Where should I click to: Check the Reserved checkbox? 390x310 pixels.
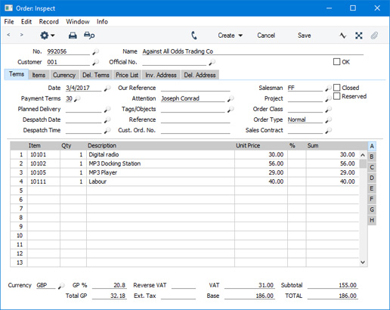tap(336, 96)
